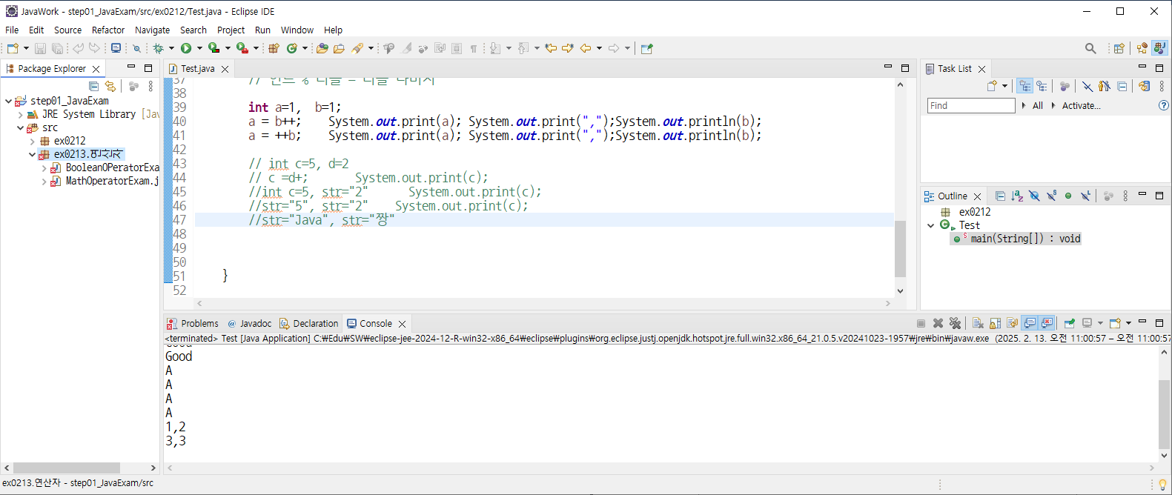Open Run button dropdown arrow
The image size is (1172, 495).
point(199,48)
